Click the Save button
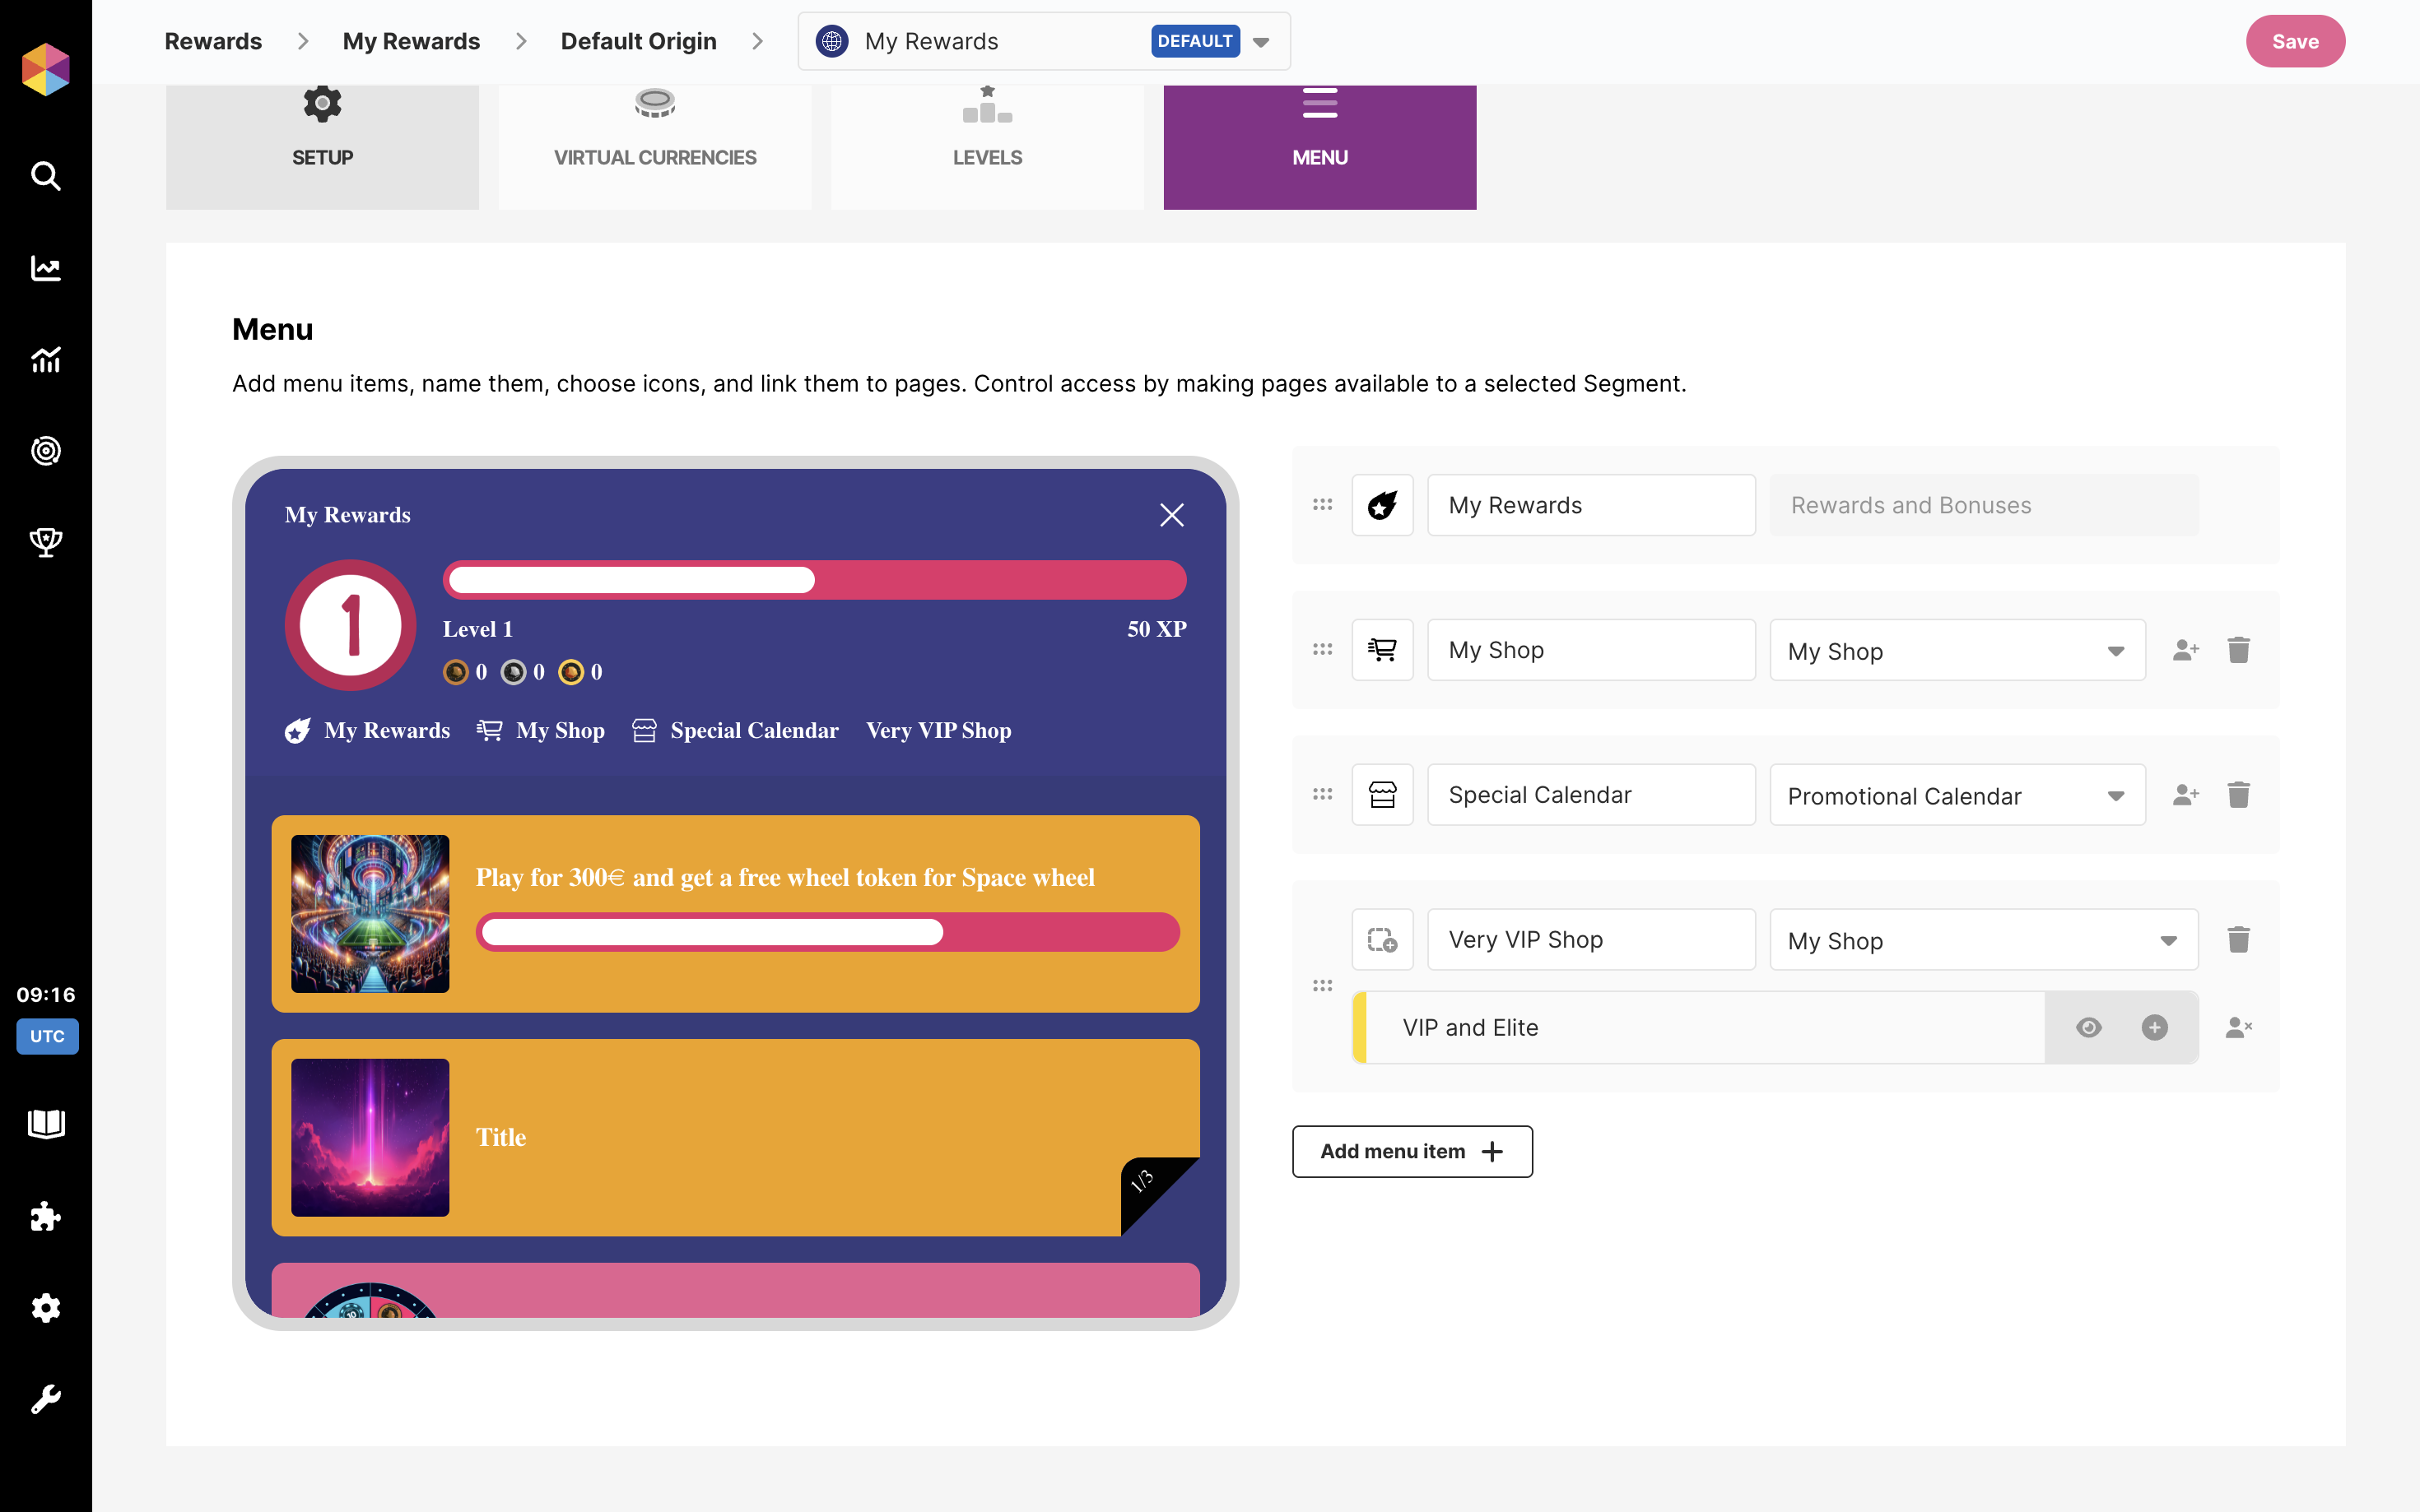This screenshot has height=1512, width=2420. 2294,41
